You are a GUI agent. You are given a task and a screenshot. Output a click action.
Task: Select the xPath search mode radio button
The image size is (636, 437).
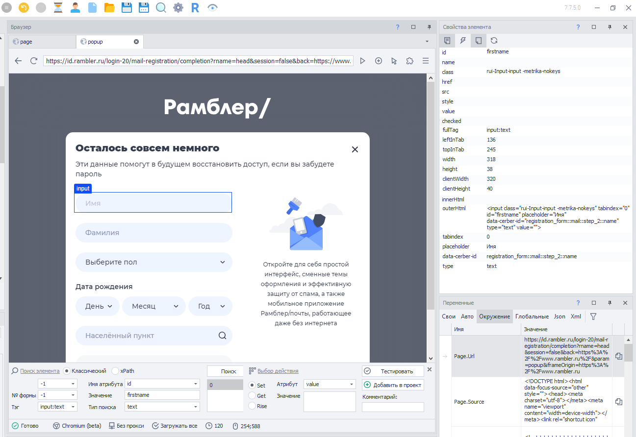pos(115,371)
